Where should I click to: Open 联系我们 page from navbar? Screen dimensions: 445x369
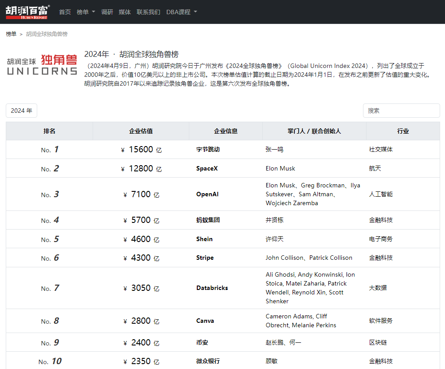point(148,12)
